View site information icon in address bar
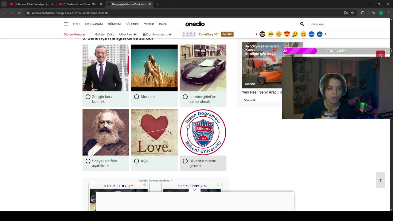 tap(28, 13)
